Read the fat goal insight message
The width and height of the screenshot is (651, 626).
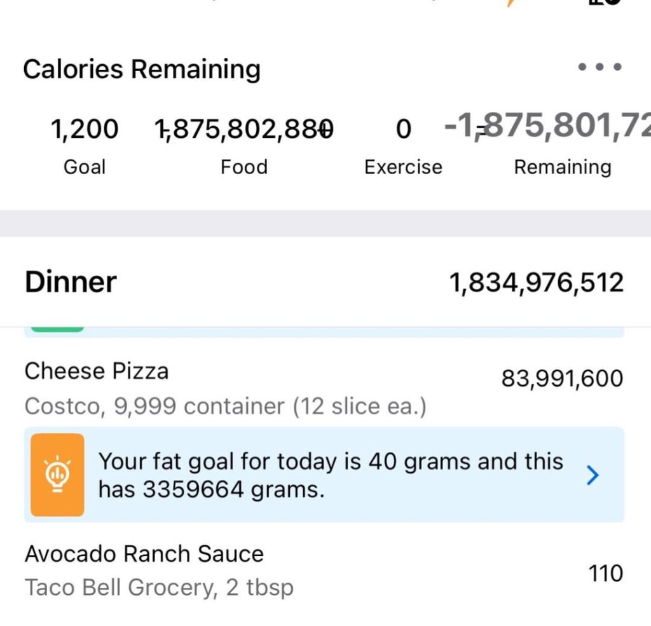(x=331, y=475)
